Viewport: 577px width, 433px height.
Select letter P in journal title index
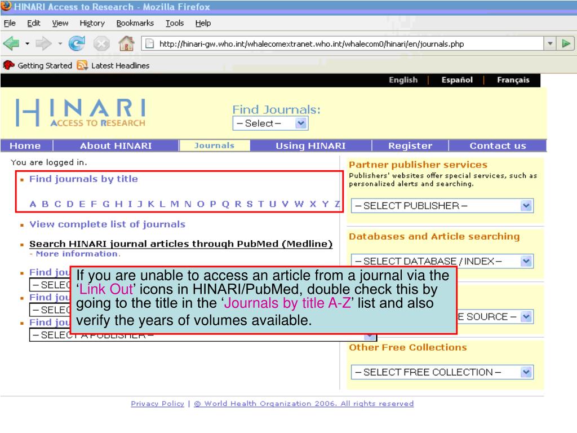213,204
